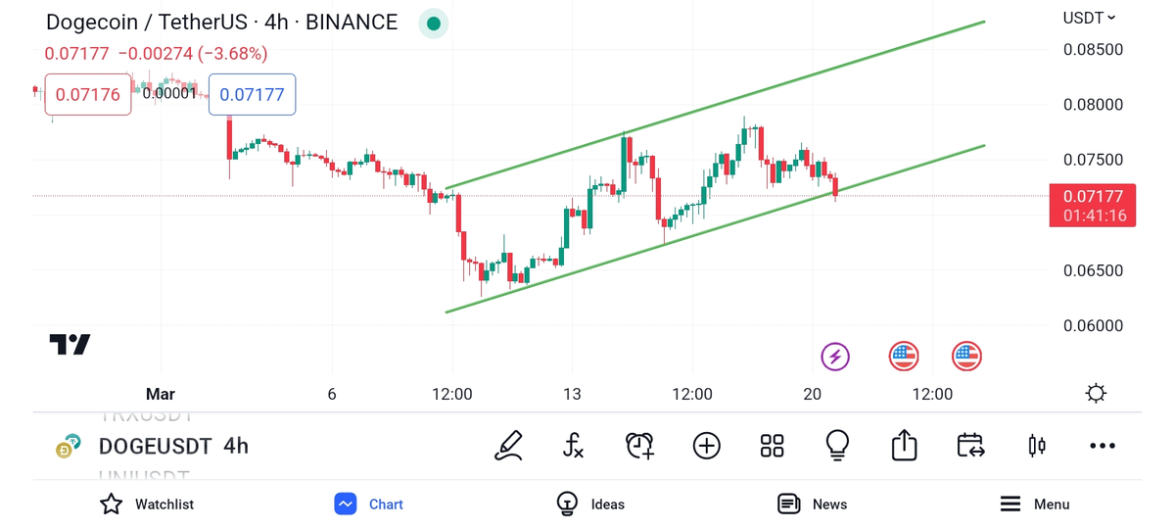Image resolution: width=1175 pixels, height=529 pixels.
Task: Go to the News tab
Action: [812, 505]
